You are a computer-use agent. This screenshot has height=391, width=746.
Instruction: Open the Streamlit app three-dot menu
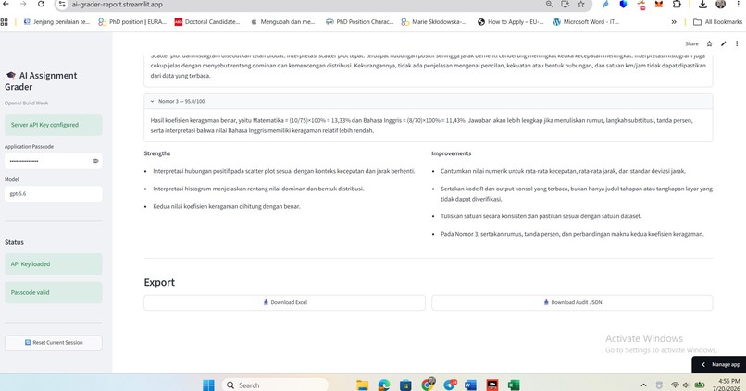click(737, 43)
